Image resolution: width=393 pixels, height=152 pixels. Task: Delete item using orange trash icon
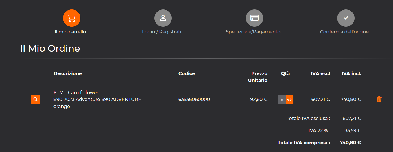point(379,99)
